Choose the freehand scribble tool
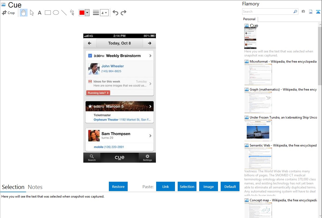 (x=72, y=13)
